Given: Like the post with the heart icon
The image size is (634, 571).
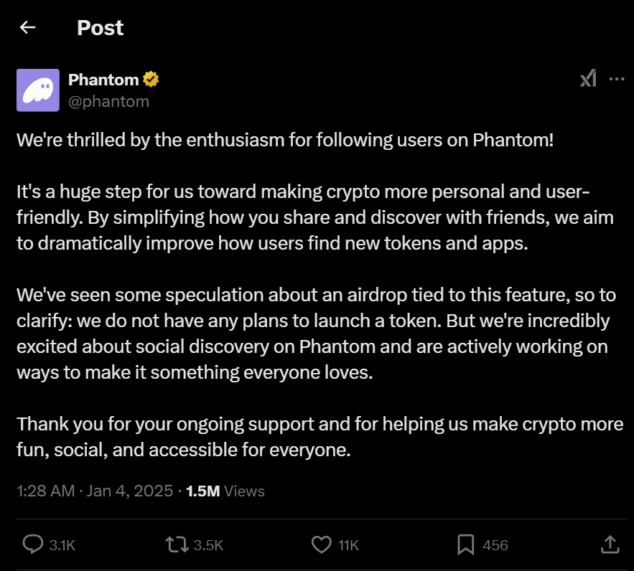Looking at the screenshot, I should coord(321,545).
